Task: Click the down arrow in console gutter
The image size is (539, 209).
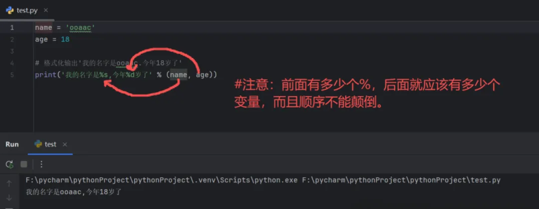Action: pyautogui.click(x=9, y=198)
